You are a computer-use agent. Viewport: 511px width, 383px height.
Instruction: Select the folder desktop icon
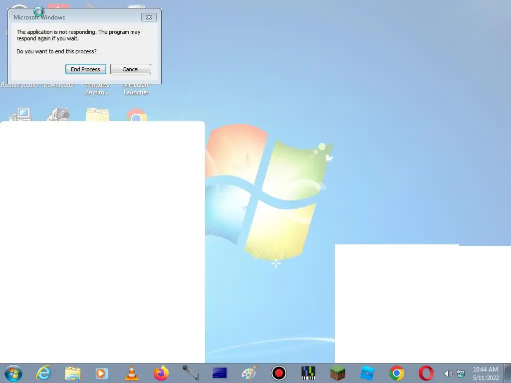click(x=97, y=115)
